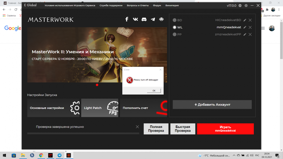Select the PP account radio button
Image resolution: width=283 pixels, height=159 pixels.
click(175, 34)
